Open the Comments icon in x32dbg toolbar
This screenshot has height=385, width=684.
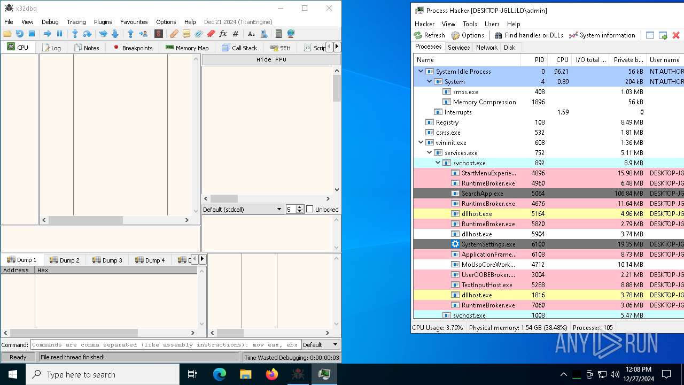186,34
